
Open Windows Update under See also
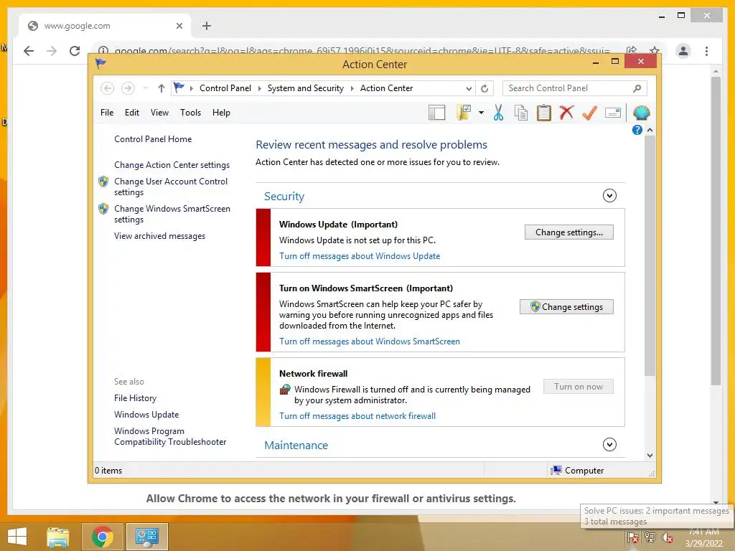146,415
